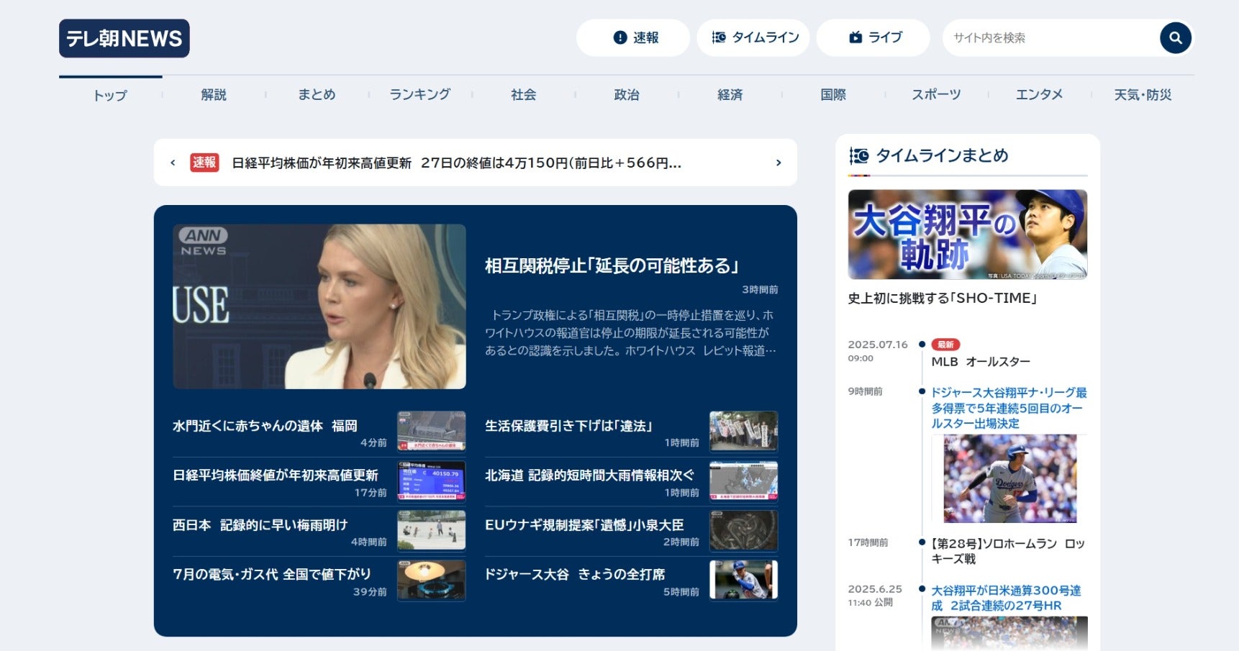Click the red 速報 badge on the ticker

[x=204, y=163]
